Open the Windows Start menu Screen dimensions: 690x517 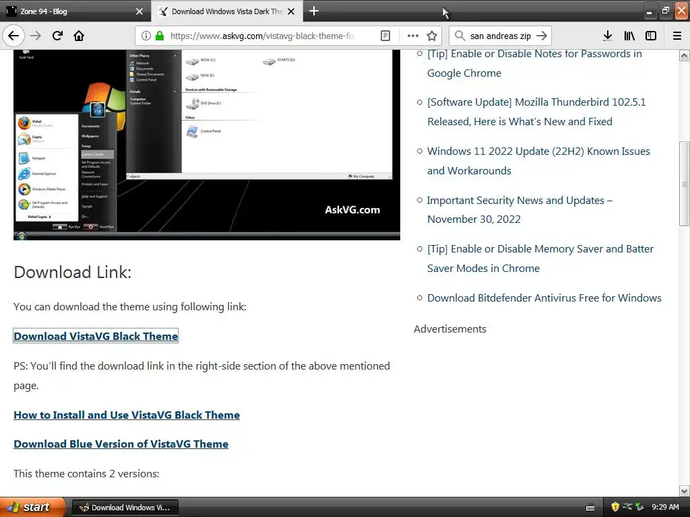(32, 507)
